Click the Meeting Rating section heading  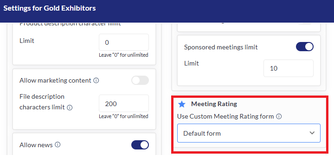coord(214,104)
